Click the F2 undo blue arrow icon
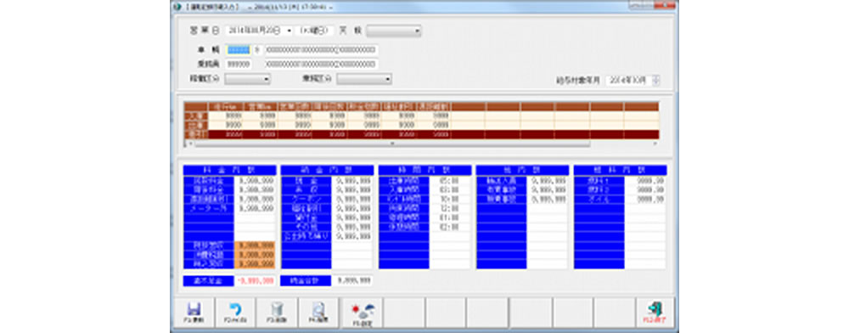The width and height of the screenshot is (849, 333). pyautogui.click(x=235, y=309)
